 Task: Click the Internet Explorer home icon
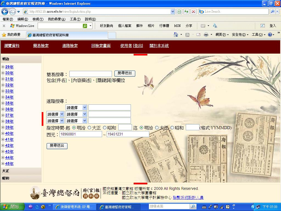(176, 34)
